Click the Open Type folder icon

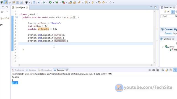(x=71, y=2)
